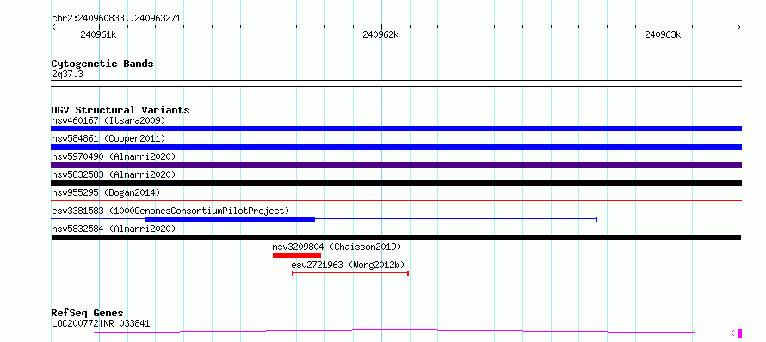Viewport: 766px width, 342px height.
Task: Open the LOC200772|NR_033841 gene label
Action: (x=101, y=323)
